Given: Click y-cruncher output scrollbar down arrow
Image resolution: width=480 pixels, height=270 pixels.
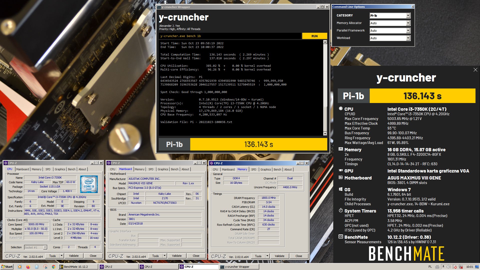Looking at the screenshot, I should click(325, 134).
